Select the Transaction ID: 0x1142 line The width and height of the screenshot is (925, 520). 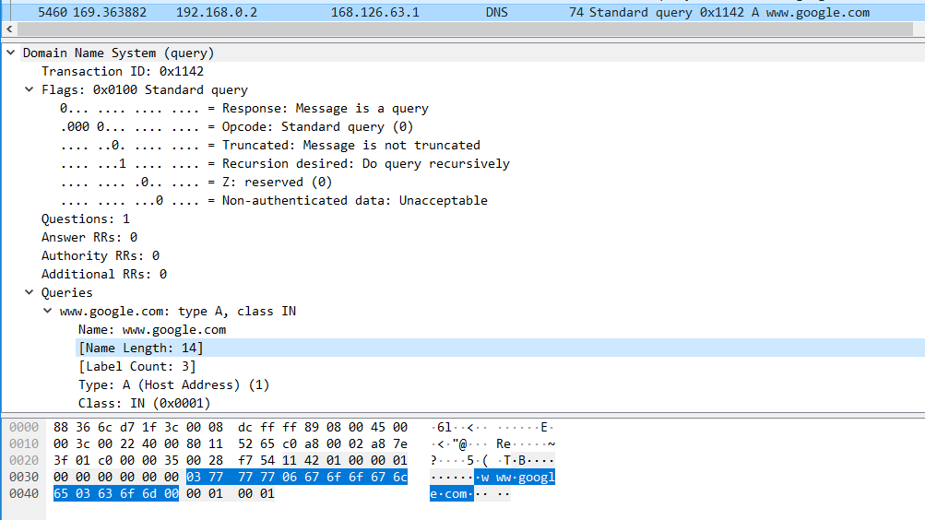point(122,71)
